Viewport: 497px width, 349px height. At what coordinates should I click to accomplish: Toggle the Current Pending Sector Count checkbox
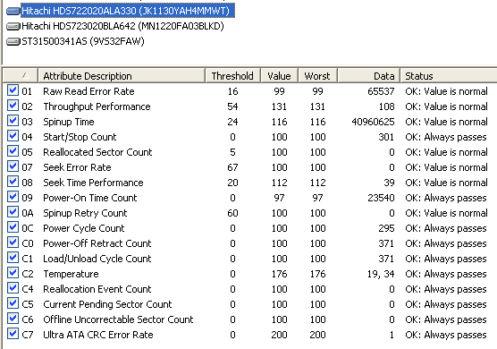coord(13,303)
